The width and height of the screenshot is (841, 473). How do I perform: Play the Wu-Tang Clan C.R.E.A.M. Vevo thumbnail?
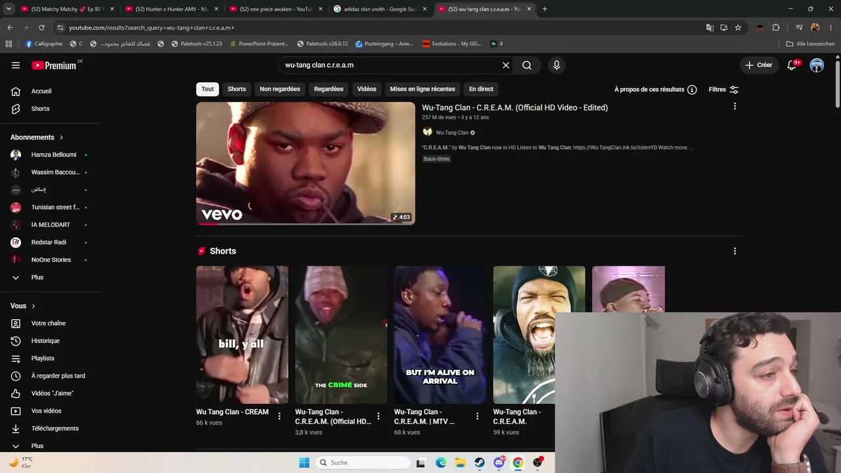(x=306, y=163)
